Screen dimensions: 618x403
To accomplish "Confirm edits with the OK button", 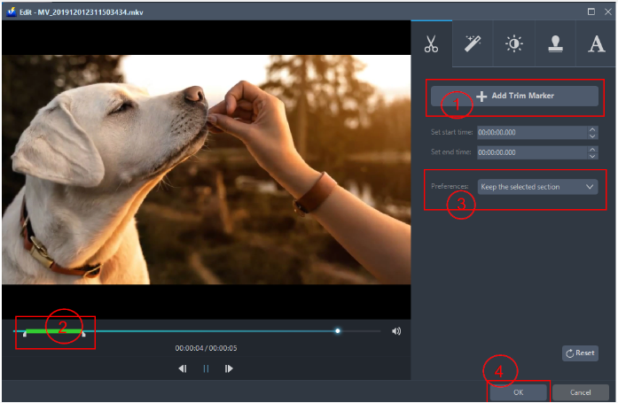I will pyautogui.click(x=518, y=392).
